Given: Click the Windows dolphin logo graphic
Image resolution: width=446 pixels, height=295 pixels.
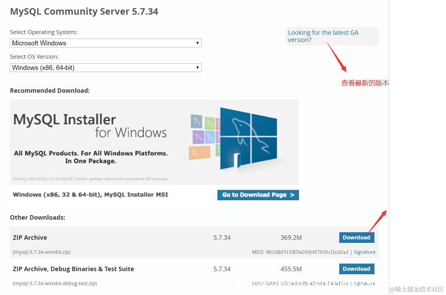Looking at the screenshot, I should [248, 138].
